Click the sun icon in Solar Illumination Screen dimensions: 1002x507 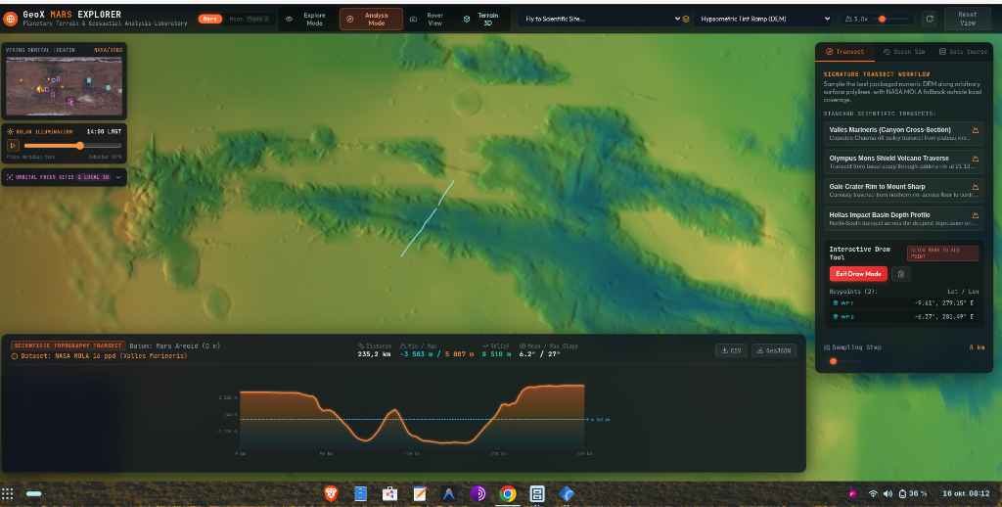click(10, 132)
